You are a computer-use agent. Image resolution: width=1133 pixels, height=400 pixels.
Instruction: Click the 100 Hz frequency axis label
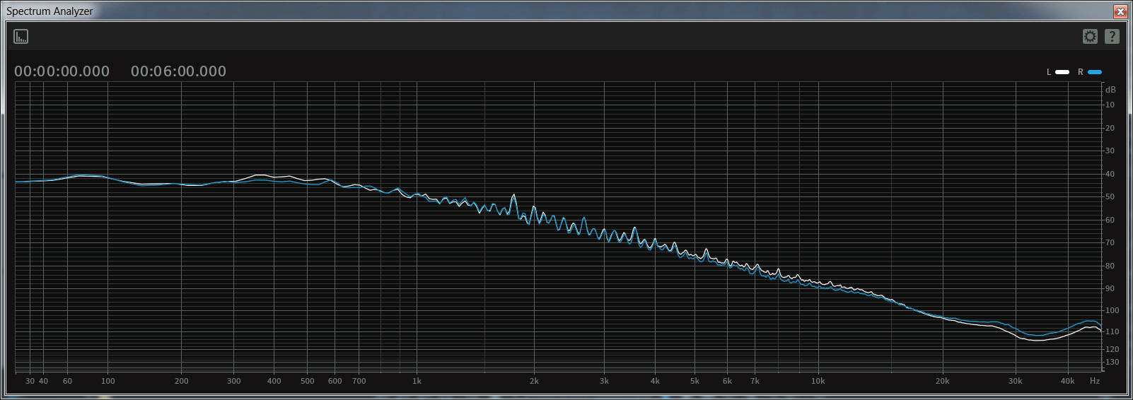(x=108, y=381)
